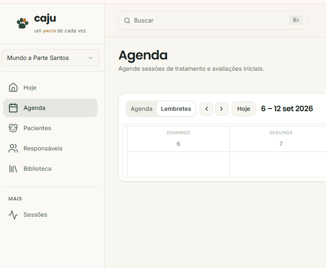This screenshot has height=268, width=326.
Task: Click the Hoje home icon in sidebar
Action: (x=13, y=87)
